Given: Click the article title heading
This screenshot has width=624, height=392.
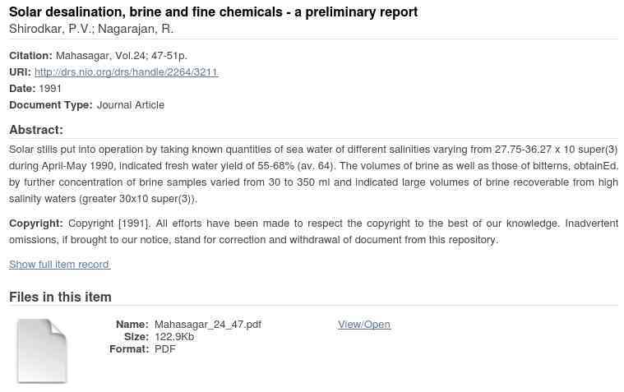Looking at the screenshot, I should (213, 12).
